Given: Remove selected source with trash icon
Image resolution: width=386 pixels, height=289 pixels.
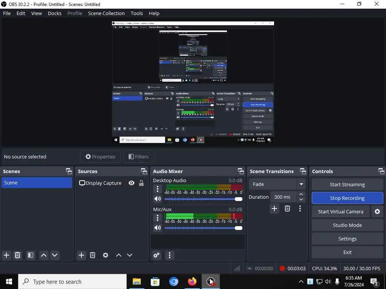Looking at the screenshot, I should pyautogui.click(x=93, y=255).
